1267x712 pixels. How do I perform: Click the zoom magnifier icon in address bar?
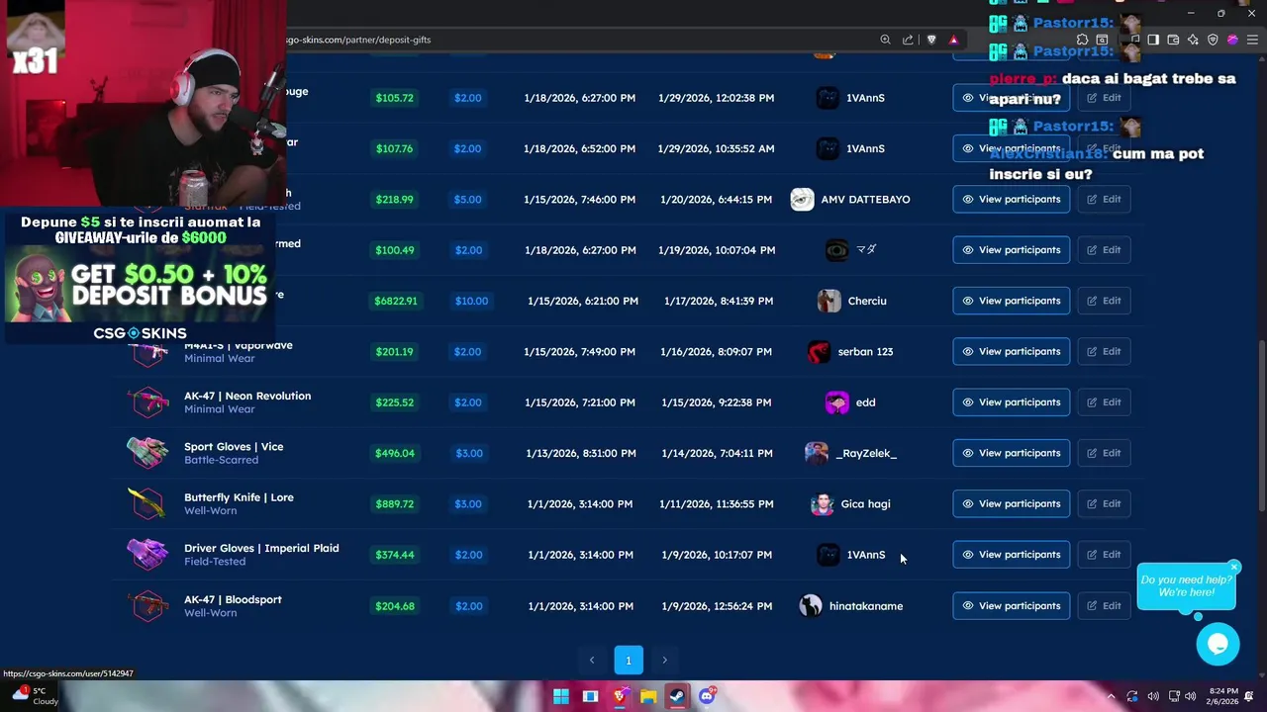(885, 40)
